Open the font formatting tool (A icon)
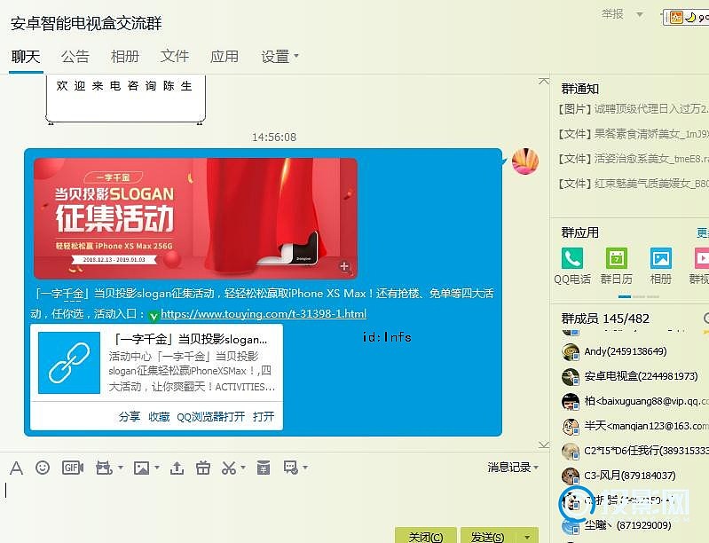This screenshot has height=543, width=709. [x=16, y=468]
